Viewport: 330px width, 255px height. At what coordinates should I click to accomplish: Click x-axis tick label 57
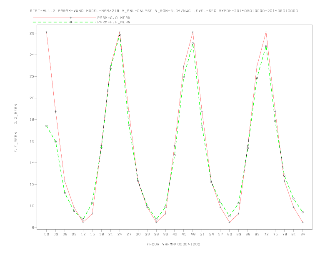pos(220,234)
